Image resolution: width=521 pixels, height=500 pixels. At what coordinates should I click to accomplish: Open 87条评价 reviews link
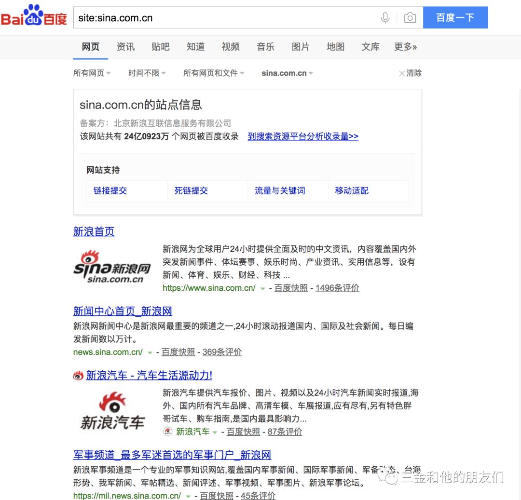click(x=285, y=432)
